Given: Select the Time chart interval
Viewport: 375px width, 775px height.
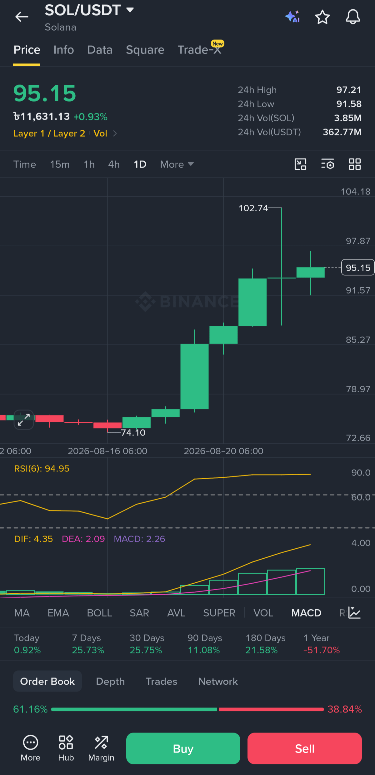Looking at the screenshot, I should pyautogui.click(x=25, y=164).
